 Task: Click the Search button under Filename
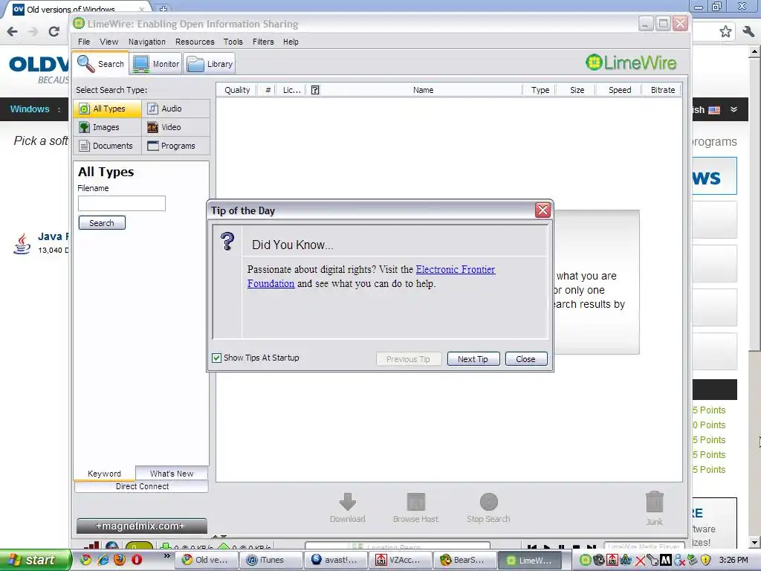(102, 223)
